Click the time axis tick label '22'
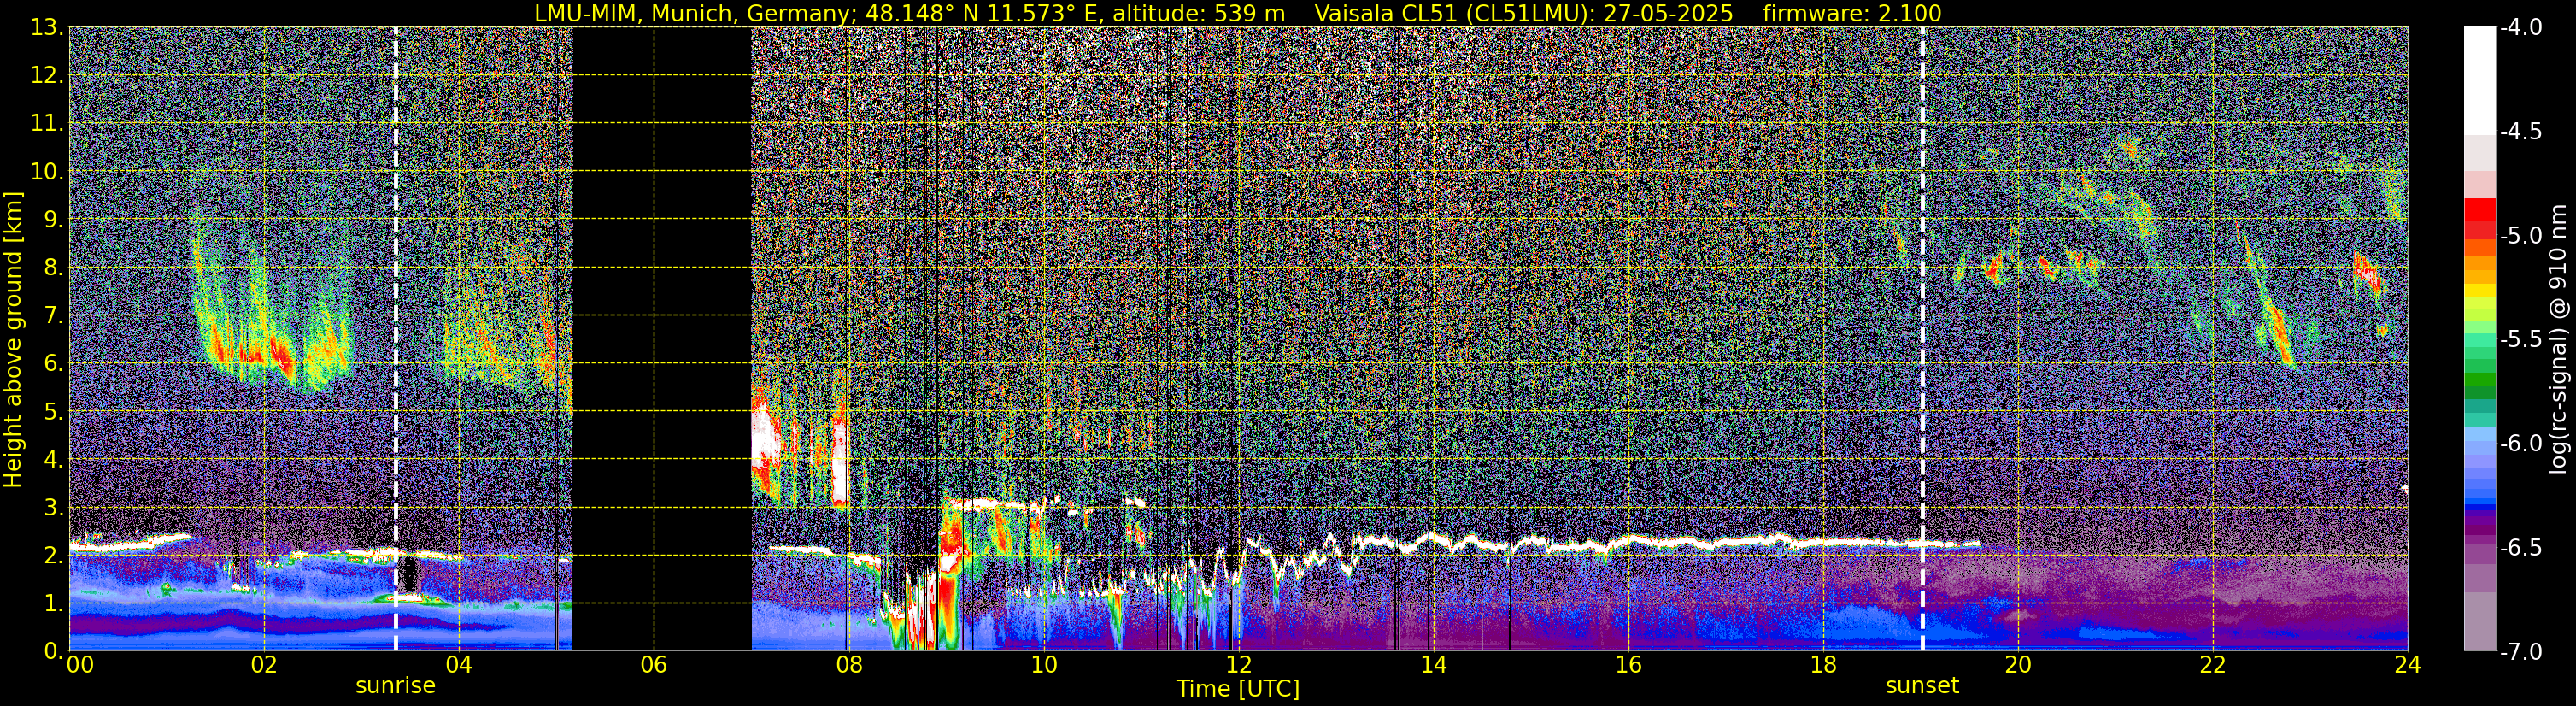Image resolution: width=2576 pixels, height=706 pixels. 2213,665
